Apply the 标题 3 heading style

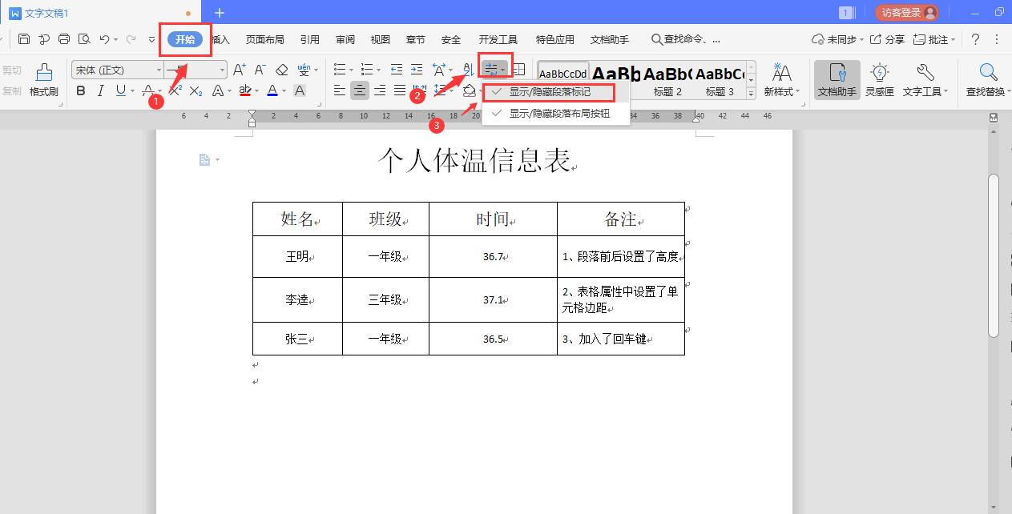coord(720,80)
